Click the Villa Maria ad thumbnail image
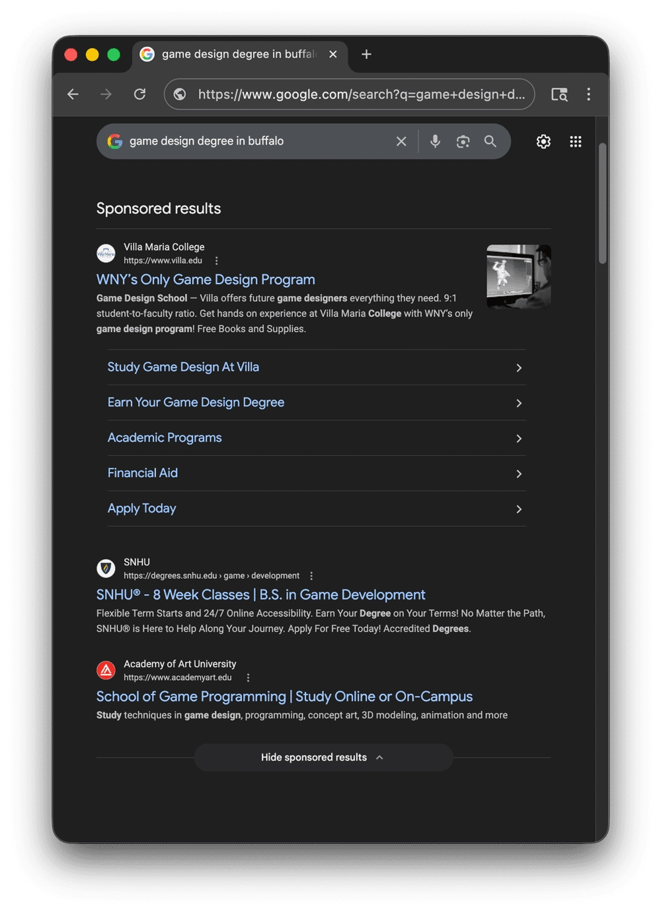Image resolution: width=661 pixels, height=912 pixels. tap(518, 276)
